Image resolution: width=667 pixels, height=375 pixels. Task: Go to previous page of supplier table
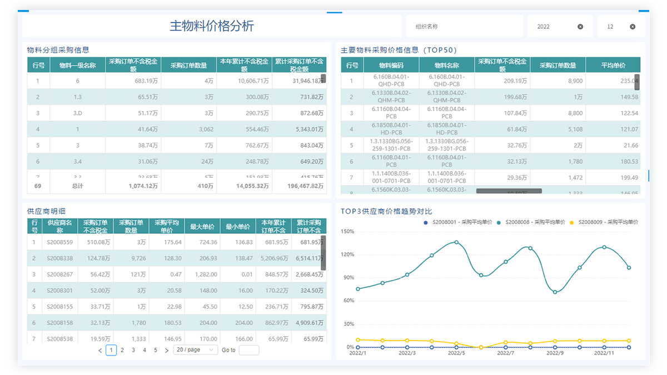point(100,351)
